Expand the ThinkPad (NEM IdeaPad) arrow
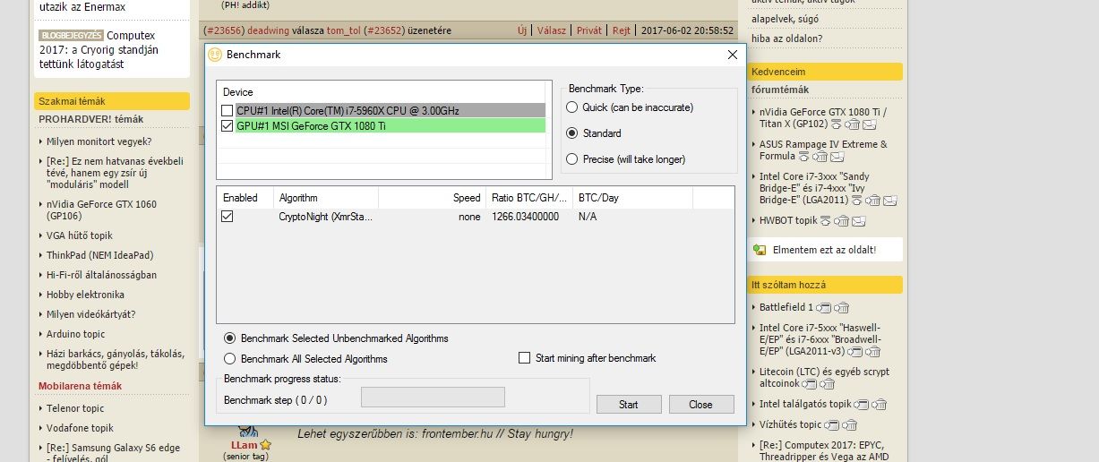 tap(41, 256)
